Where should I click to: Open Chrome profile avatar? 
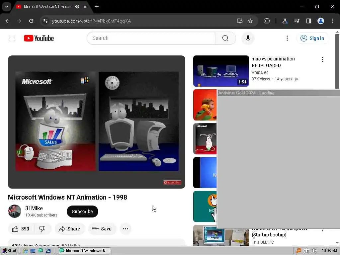pyautogui.click(x=321, y=21)
